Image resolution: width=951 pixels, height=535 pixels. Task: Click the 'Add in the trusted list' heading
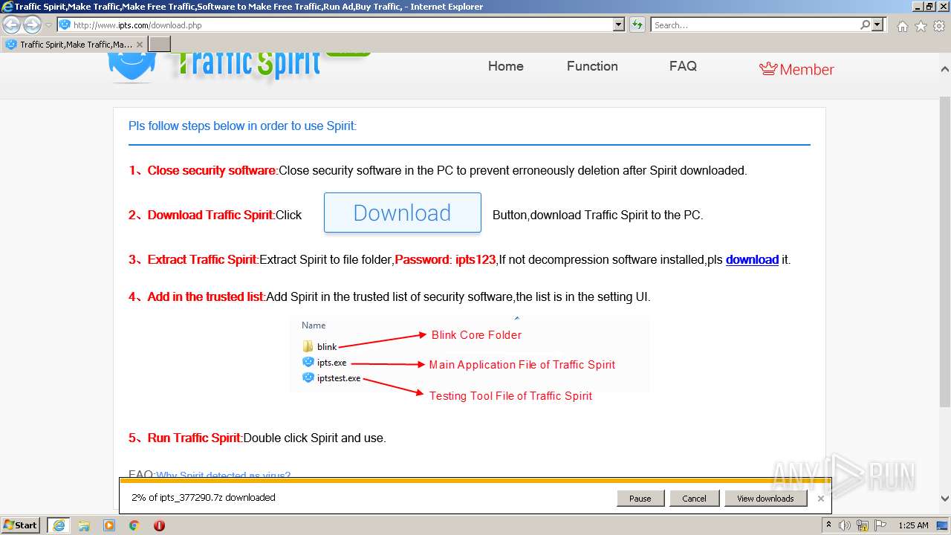click(206, 297)
